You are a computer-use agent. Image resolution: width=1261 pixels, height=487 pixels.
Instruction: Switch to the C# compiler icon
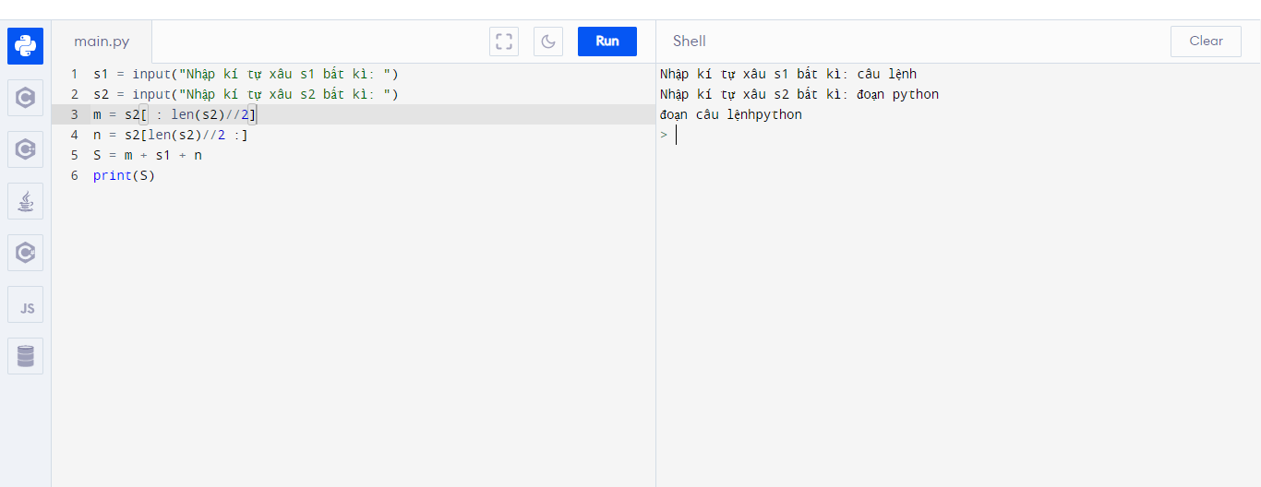[x=26, y=252]
